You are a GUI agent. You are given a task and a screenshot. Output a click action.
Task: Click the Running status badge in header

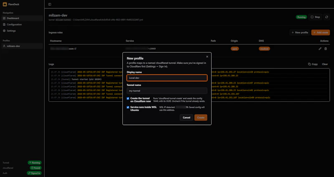(x=301, y=17)
